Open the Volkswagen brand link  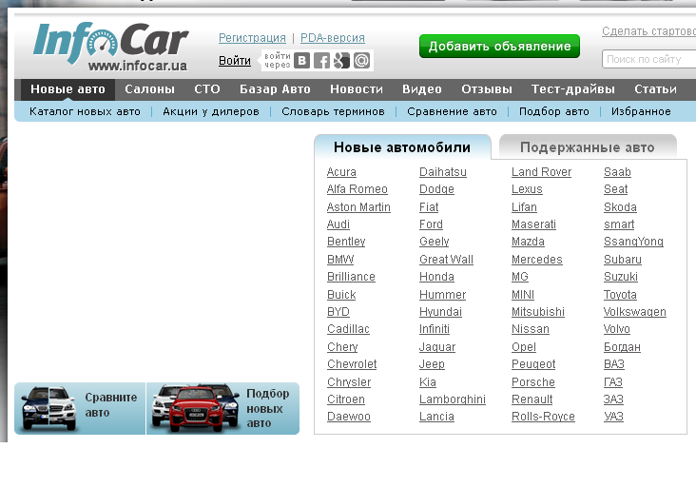click(x=635, y=312)
